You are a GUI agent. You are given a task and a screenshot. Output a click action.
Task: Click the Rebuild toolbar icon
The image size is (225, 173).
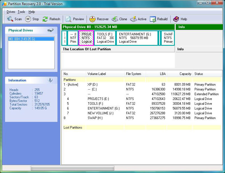153,19
